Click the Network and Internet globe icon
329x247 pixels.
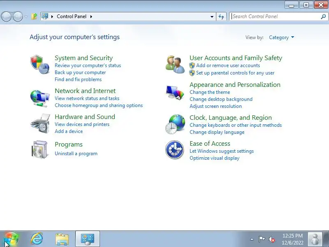coord(40,98)
